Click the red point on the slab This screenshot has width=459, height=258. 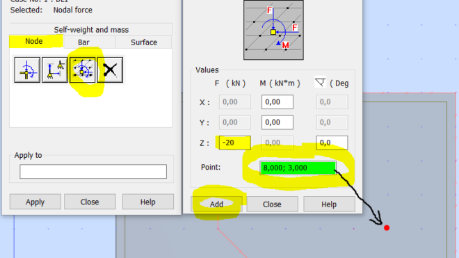pos(387,227)
